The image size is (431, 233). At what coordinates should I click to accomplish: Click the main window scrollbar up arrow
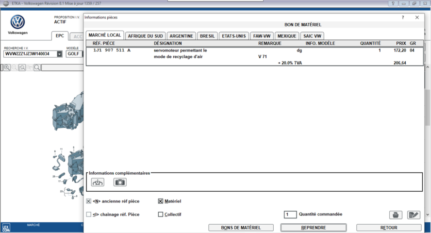click(428, 67)
